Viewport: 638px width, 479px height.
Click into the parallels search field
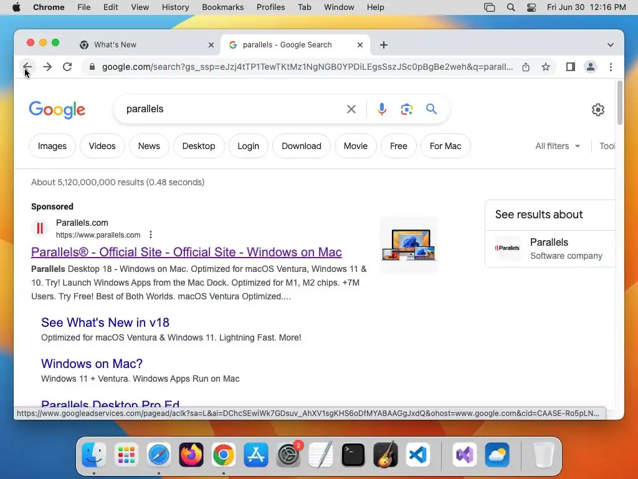[x=232, y=109]
